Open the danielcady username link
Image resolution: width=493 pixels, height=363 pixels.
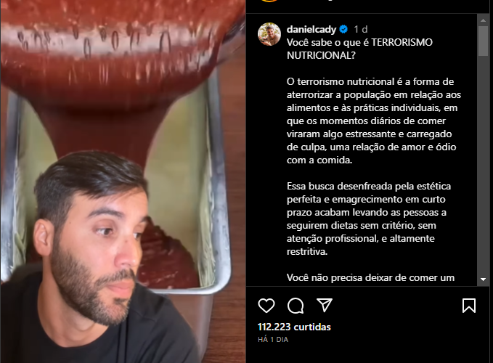(311, 29)
